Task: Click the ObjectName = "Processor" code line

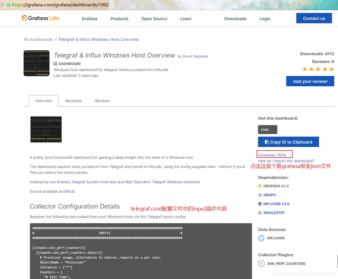Action: (x=63, y=262)
